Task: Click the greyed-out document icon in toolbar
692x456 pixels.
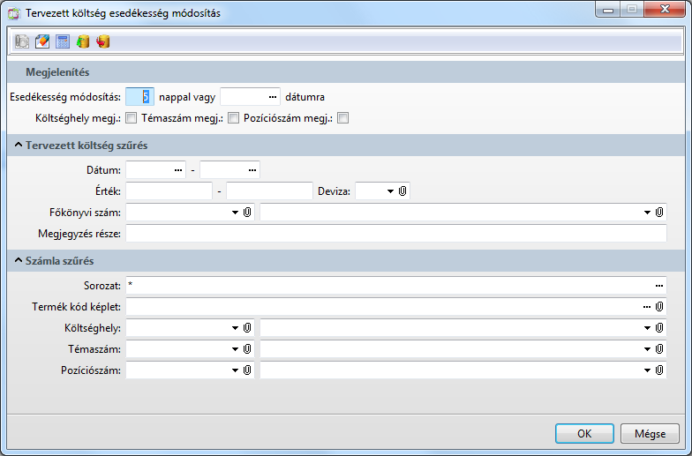Action: coord(21,41)
